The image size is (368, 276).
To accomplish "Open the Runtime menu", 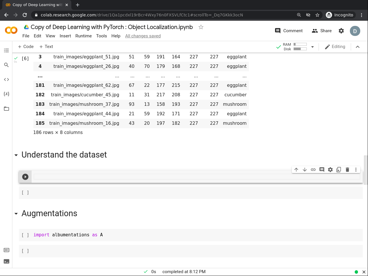I will point(83,36).
